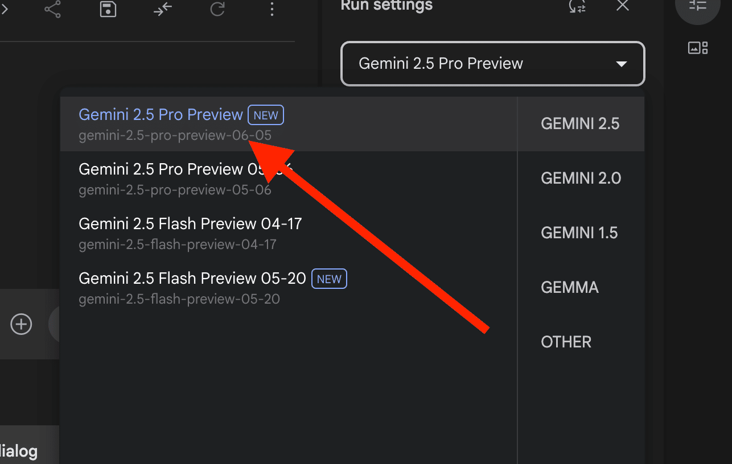
Task: Open the GEMMA model category
Action: pos(569,288)
